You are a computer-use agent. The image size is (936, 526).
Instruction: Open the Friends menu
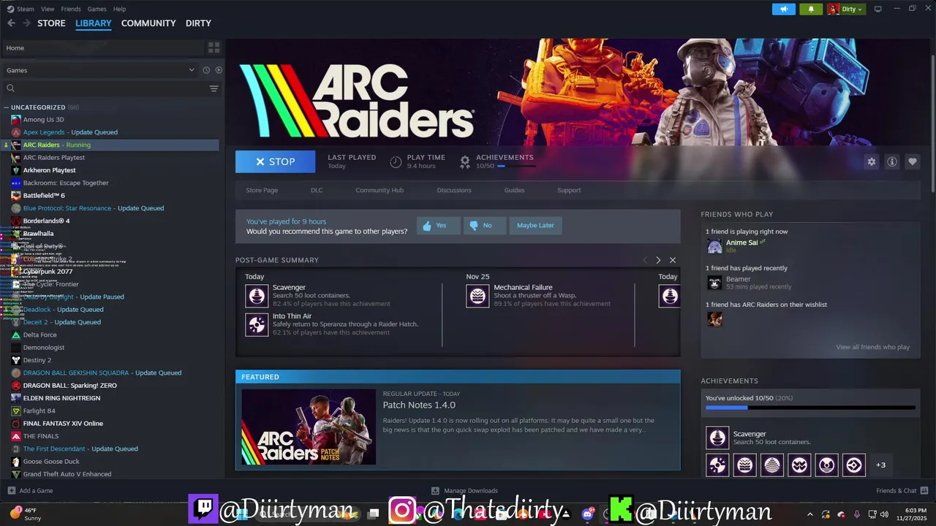pos(71,9)
